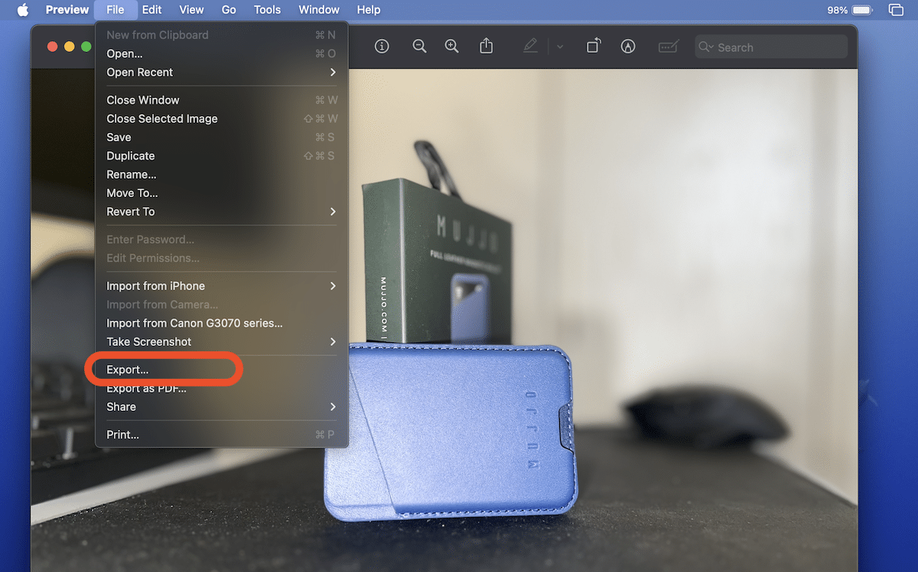Show the Markup toolbar
The height and width of the screenshot is (572, 918).
click(x=628, y=47)
